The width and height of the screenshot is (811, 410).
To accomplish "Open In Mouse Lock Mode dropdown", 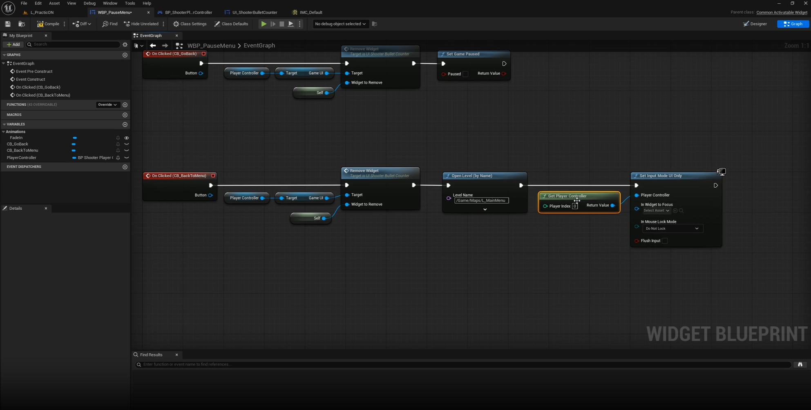I will (x=672, y=228).
